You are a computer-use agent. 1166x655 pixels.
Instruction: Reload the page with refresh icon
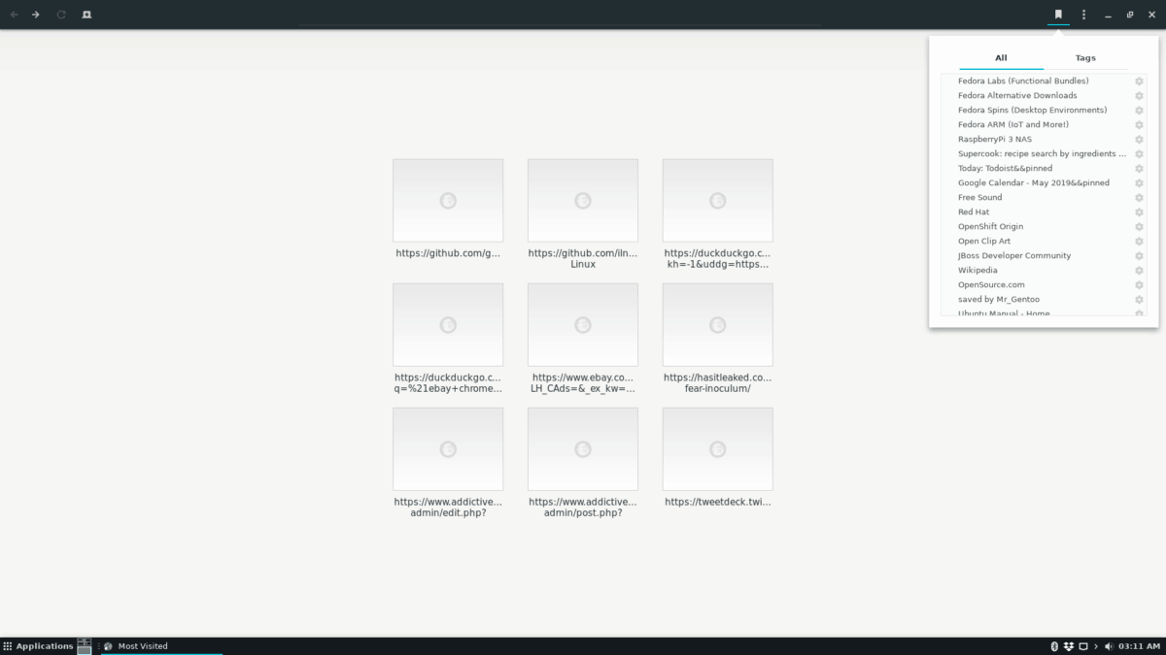click(61, 15)
